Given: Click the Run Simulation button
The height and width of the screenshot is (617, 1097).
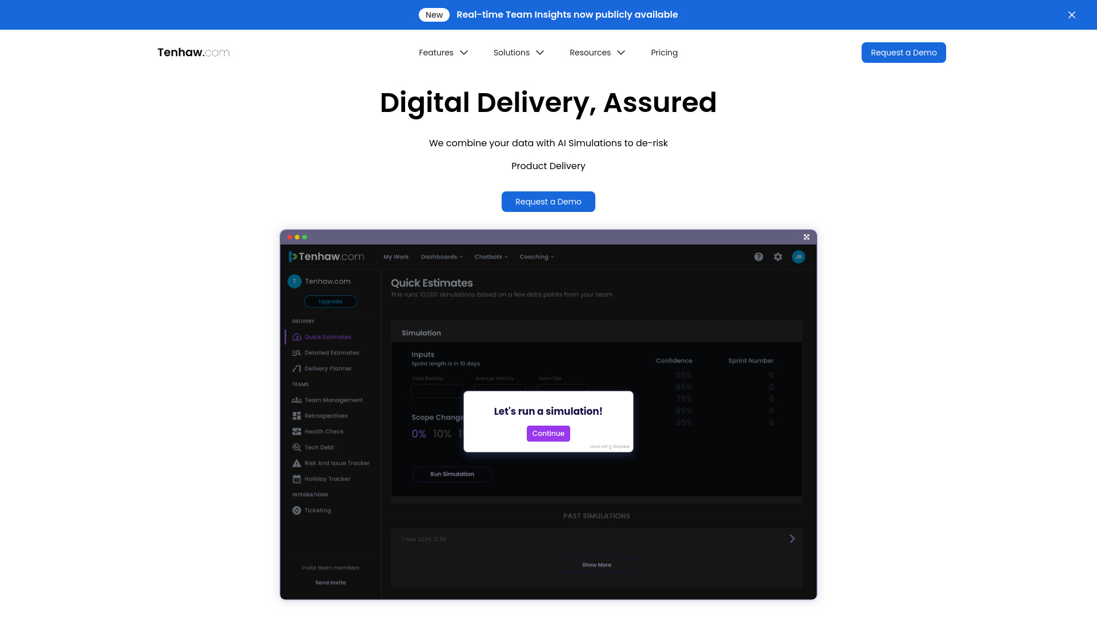Looking at the screenshot, I should pyautogui.click(x=452, y=474).
